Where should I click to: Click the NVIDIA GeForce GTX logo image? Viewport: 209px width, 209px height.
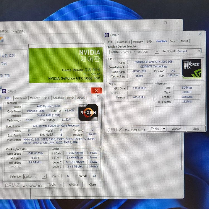pyautogui.click(x=192, y=69)
